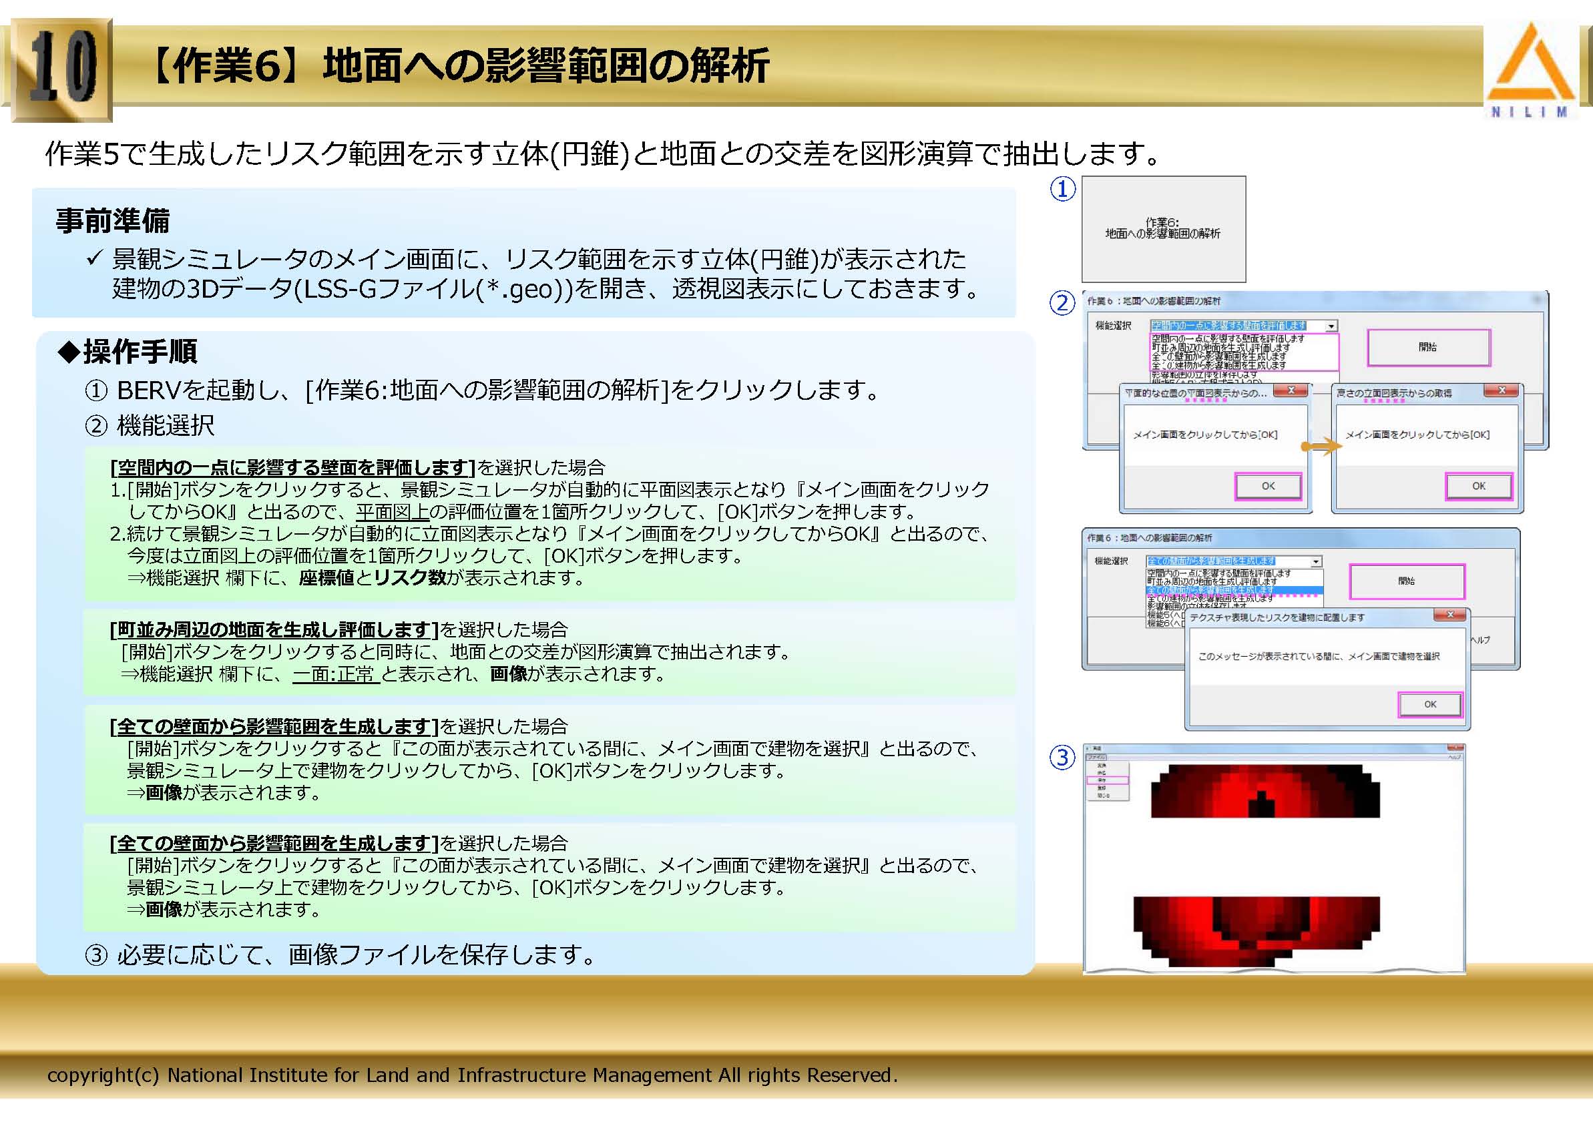
Task: Confirm OK in the 高さの立面図表示からの取得 message box
Action: 1479,486
